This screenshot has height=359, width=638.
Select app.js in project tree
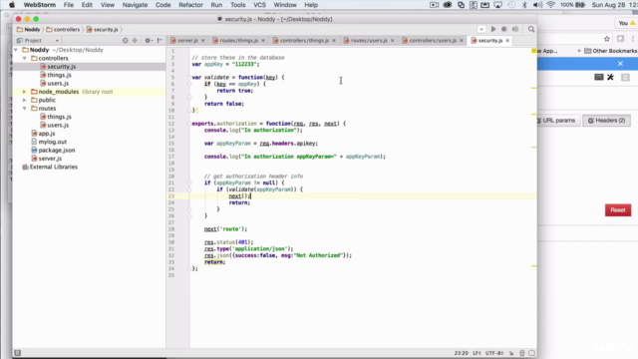click(x=47, y=134)
